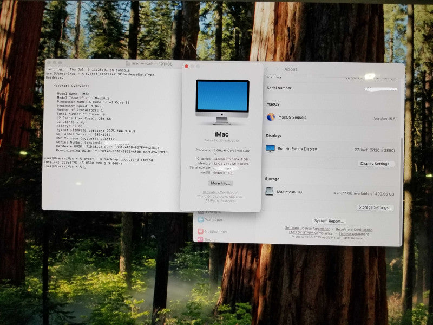Image resolution: width=433 pixels, height=325 pixels.
Task: Click the Wallpaper sidebar icon
Action: click(200, 219)
